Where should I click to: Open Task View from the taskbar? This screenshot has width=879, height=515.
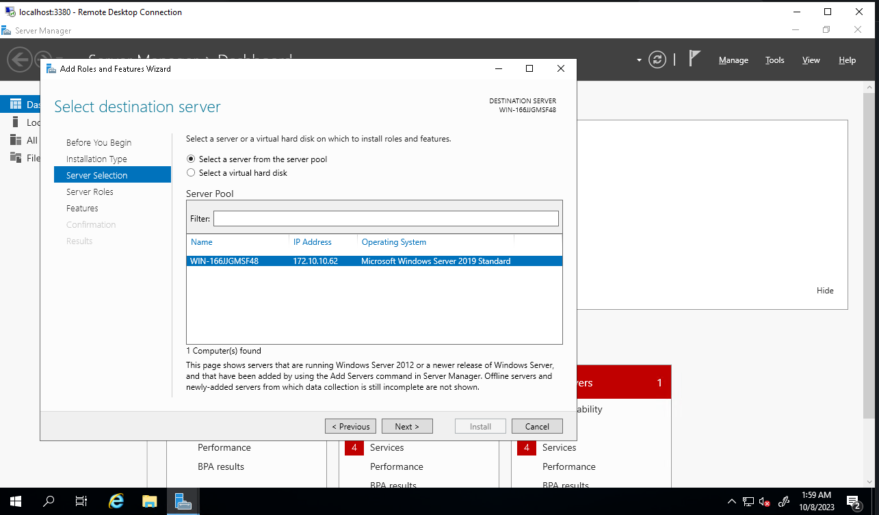point(81,501)
